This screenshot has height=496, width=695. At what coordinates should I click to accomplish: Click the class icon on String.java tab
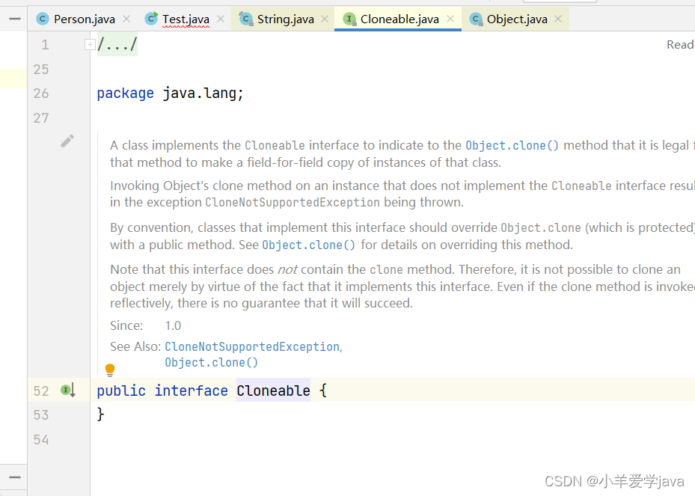coord(245,19)
